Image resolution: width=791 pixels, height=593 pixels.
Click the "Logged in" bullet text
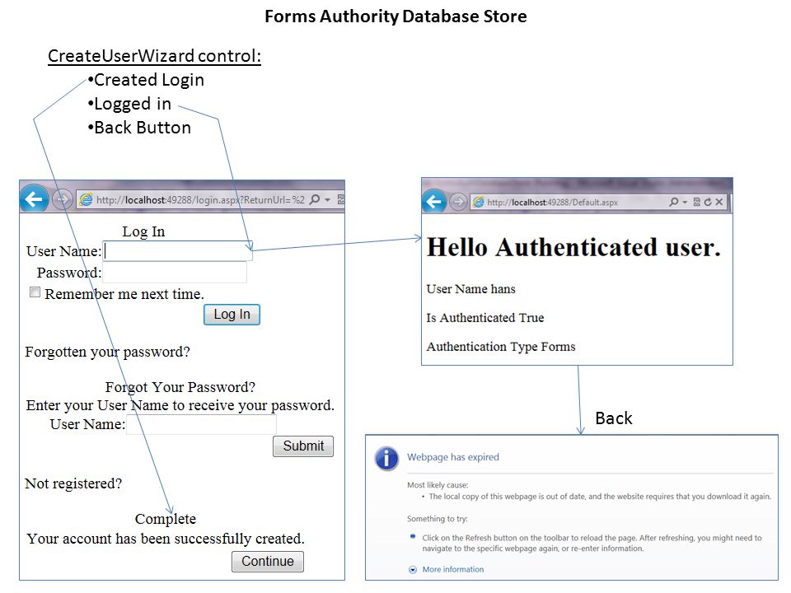[133, 104]
